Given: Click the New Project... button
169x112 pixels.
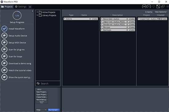Looking at the screenshot, I should pos(41,92).
